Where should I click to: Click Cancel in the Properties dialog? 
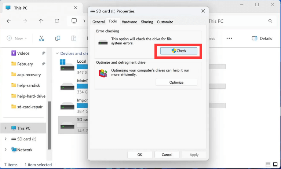point(167,155)
